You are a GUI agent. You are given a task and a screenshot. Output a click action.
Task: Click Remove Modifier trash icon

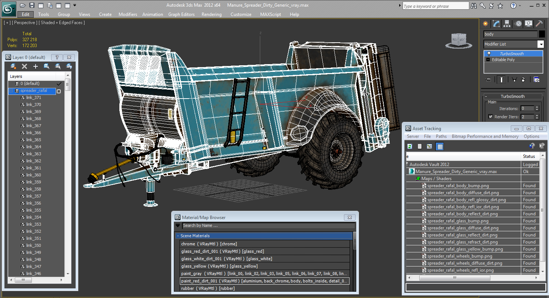pyautogui.click(x=523, y=79)
